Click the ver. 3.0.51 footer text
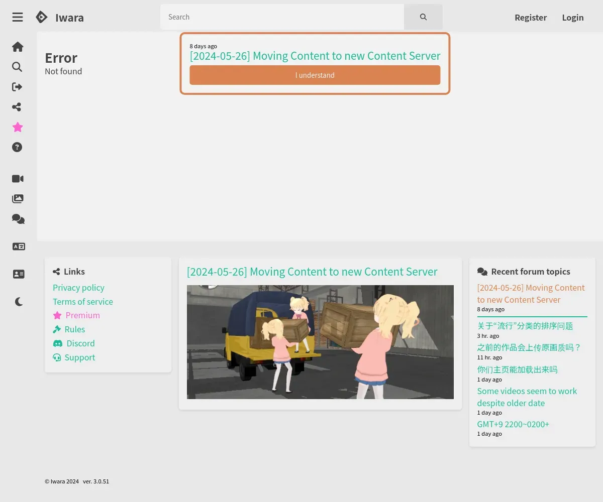Image resolution: width=603 pixels, height=502 pixels. [96, 481]
